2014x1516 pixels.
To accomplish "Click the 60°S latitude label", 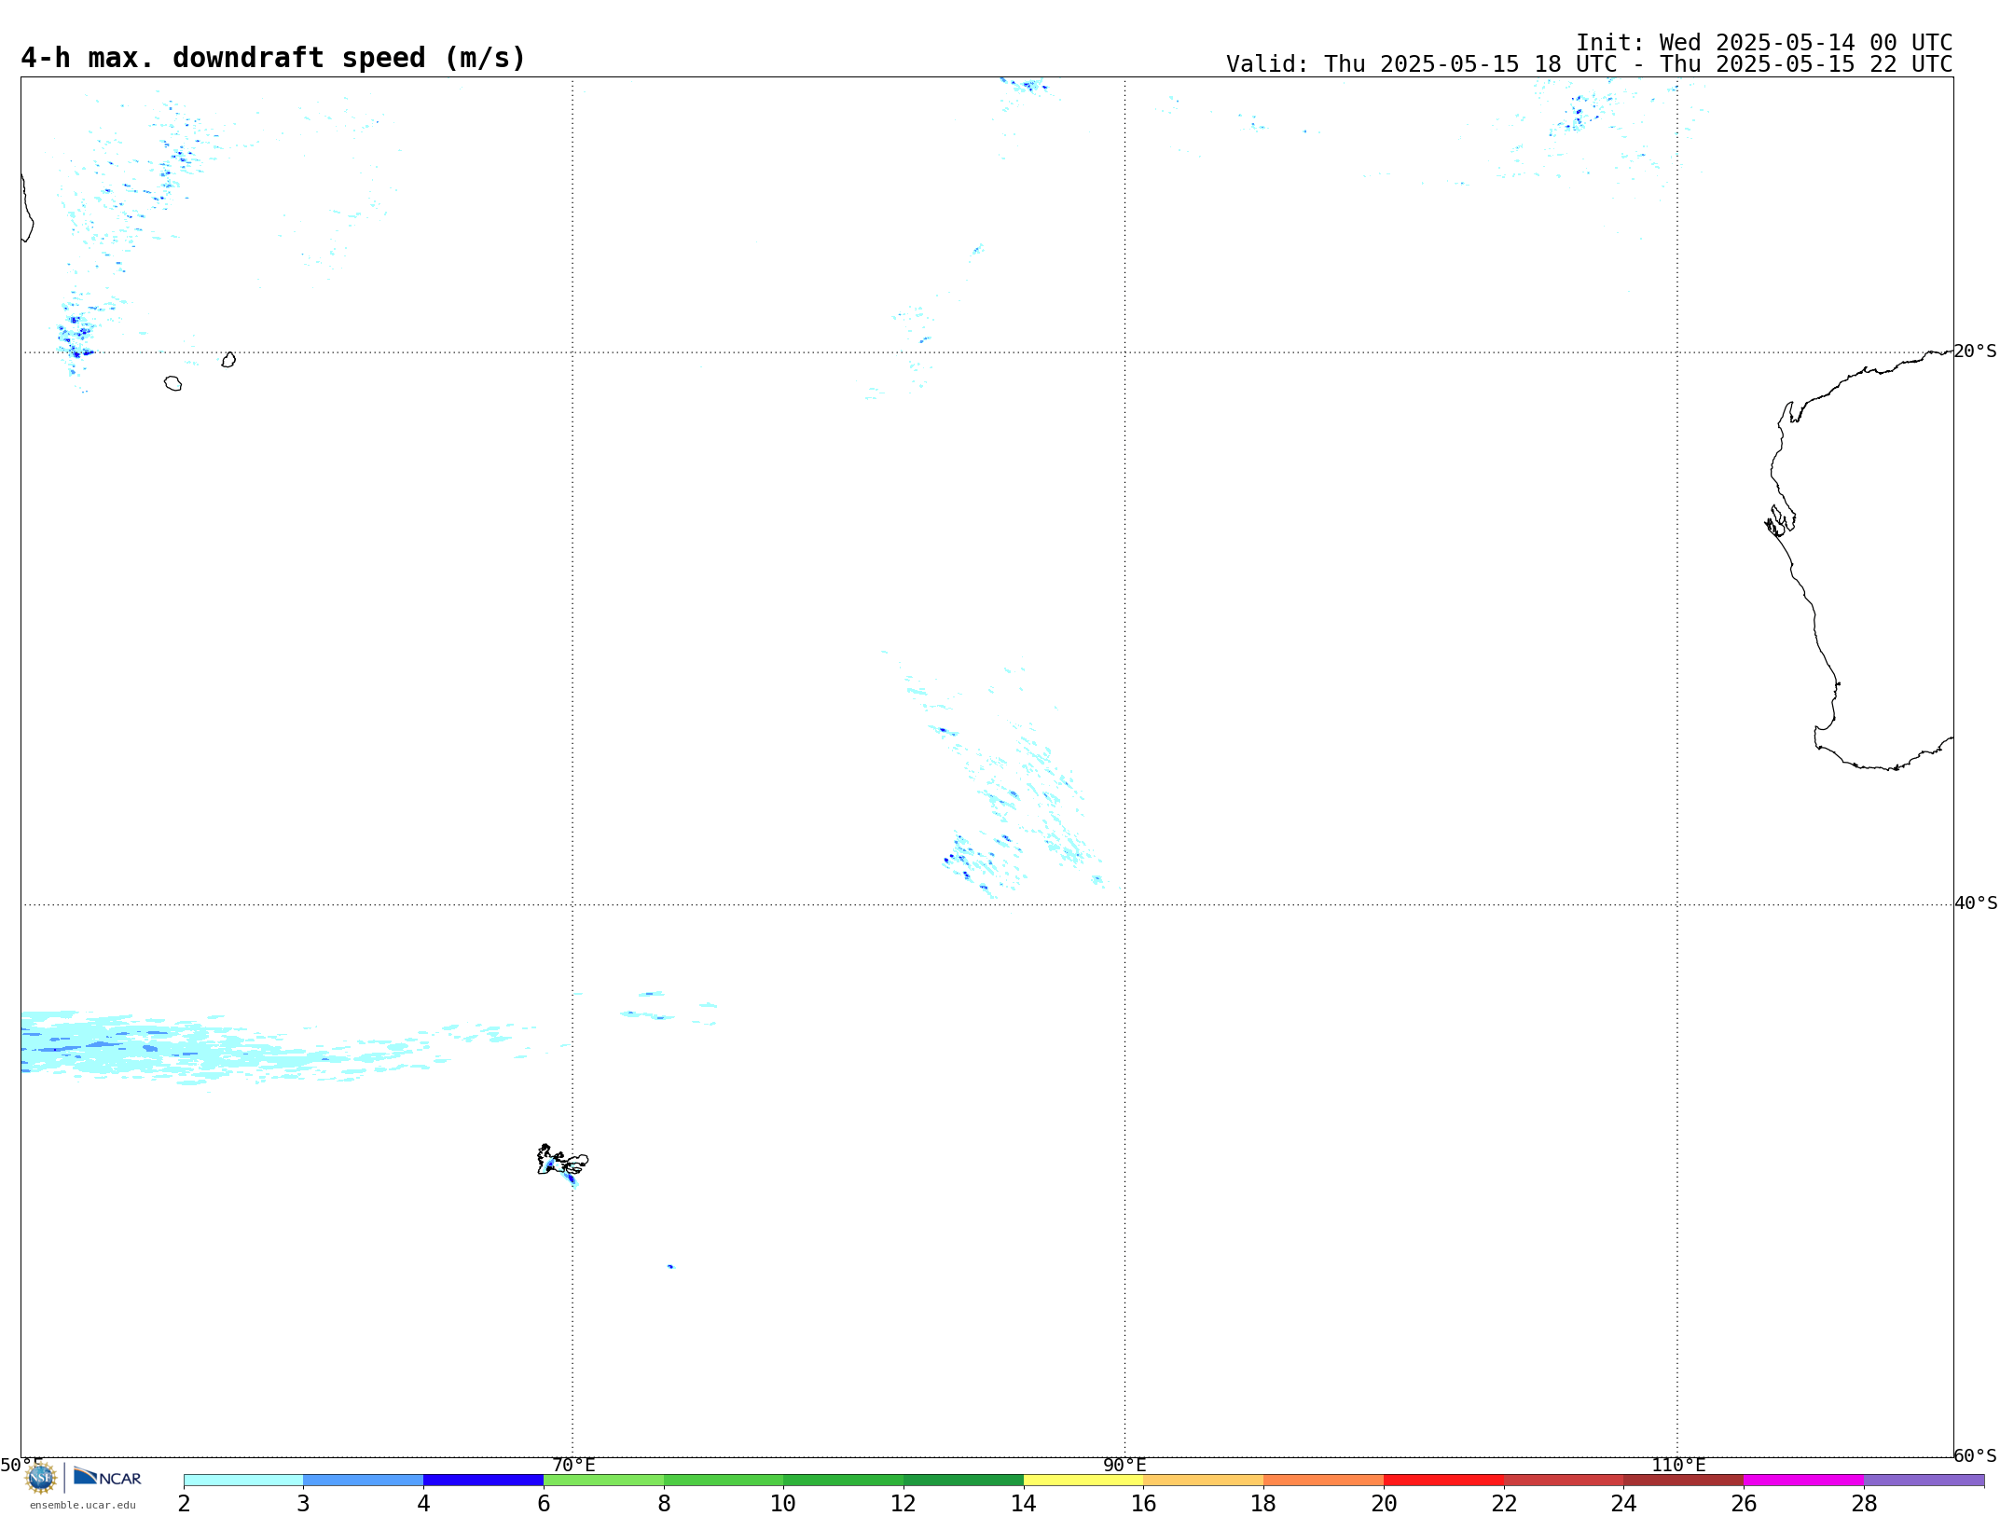I will pos(1975,1455).
